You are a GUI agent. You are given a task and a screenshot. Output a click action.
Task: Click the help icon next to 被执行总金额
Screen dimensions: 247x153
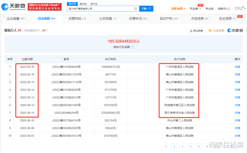click(x=133, y=47)
